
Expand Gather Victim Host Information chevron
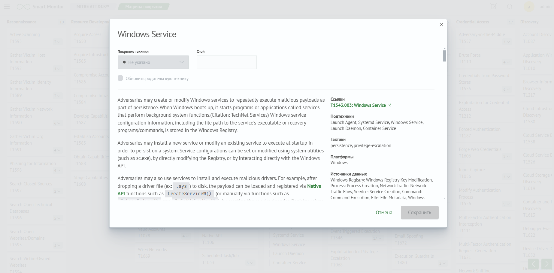pyautogui.click(x=57, y=69)
